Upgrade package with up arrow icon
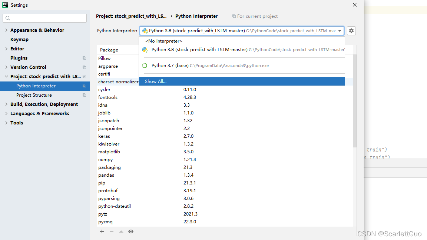The width and height of the screenshot is (427, 240). pos(121,231)
